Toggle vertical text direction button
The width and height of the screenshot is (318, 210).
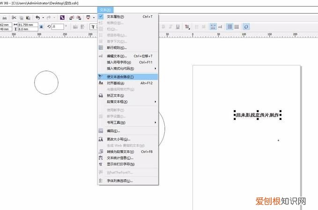click(237, 27)
